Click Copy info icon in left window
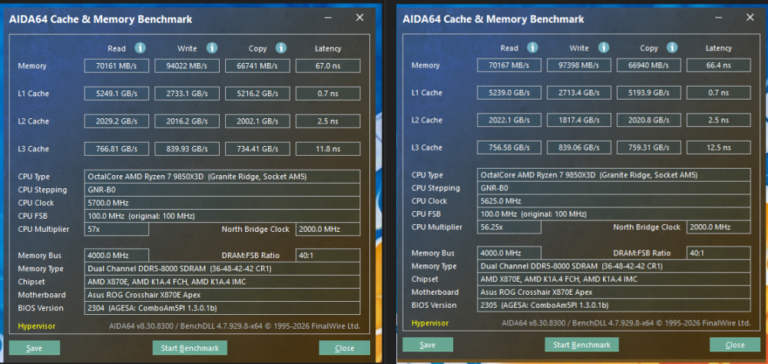The image size is (768, 364). pos(281,48)
